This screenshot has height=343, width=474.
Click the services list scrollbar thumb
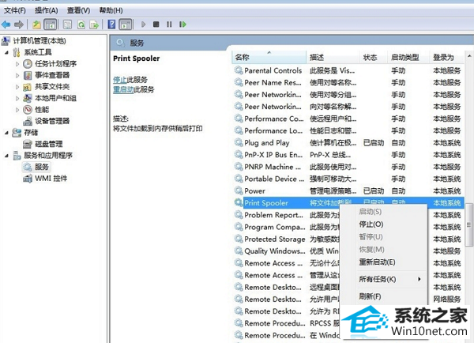[x=469, y=224]
